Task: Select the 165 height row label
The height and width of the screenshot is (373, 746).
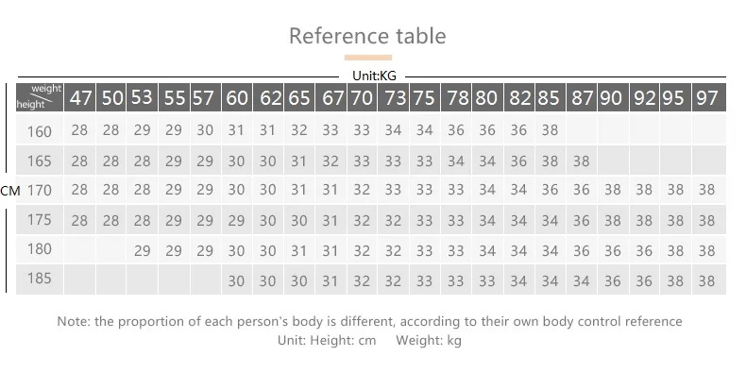Action: click(39, 161)
